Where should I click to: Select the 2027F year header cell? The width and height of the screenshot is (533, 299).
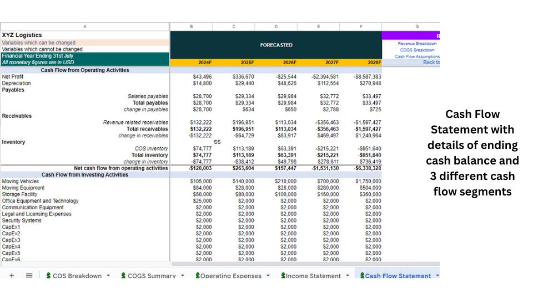pos(319,63)
